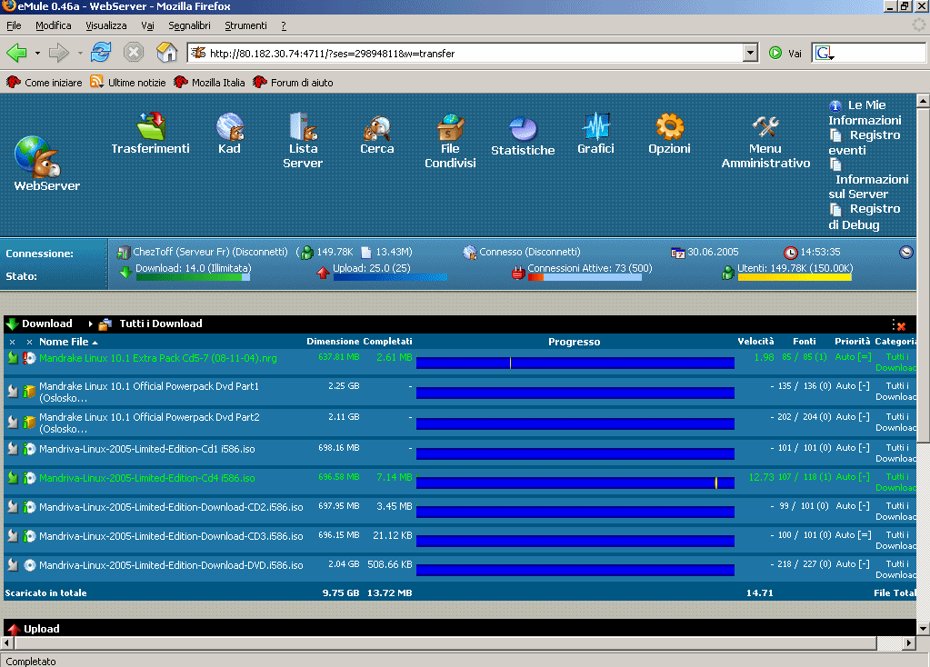
Task: Click the clock icon at connection bar end
Action: coord(905,252)
